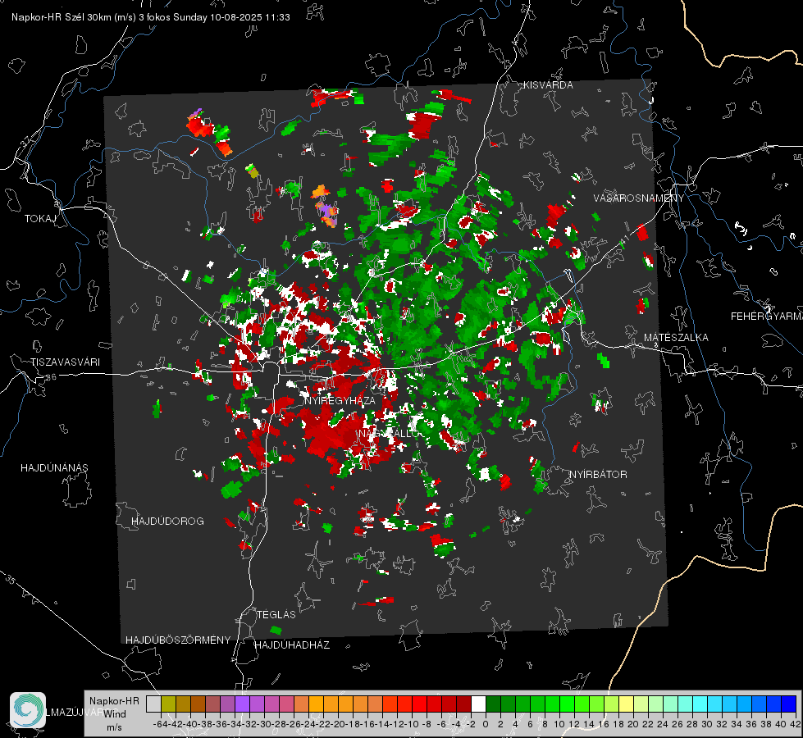Select the NYÍRBÁTOR town label

[x=598, y=474]
